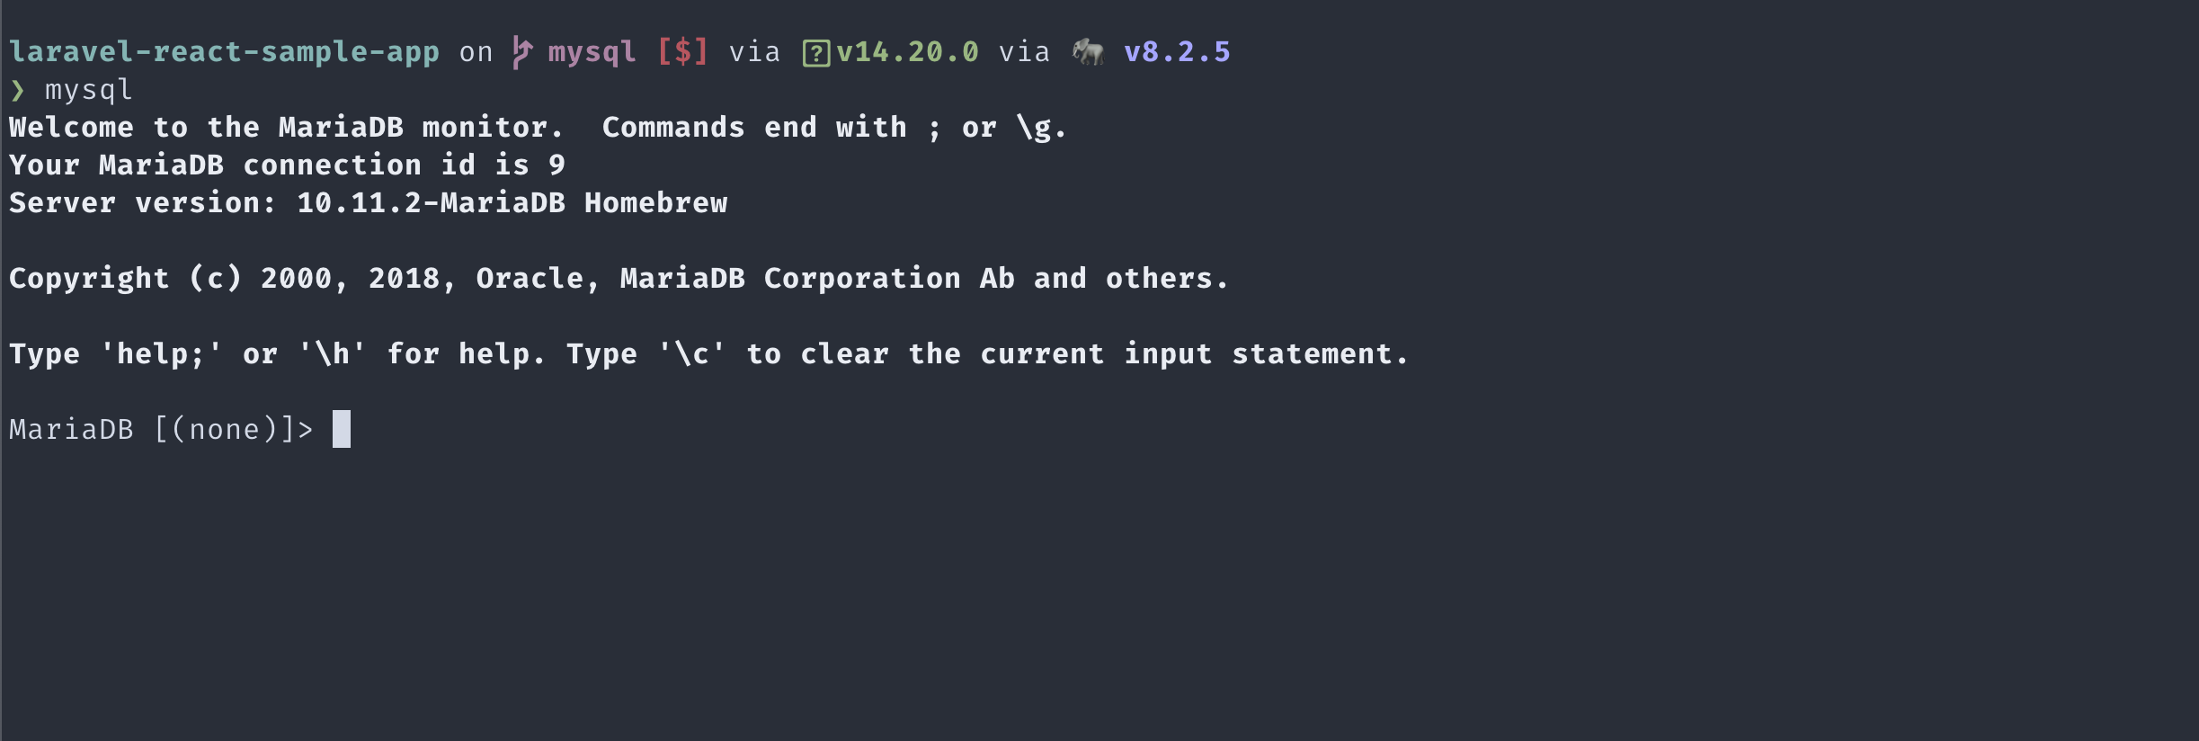
Task: Click the purple v8.2.5 PHP version
Action: [x=1177, y=52]
